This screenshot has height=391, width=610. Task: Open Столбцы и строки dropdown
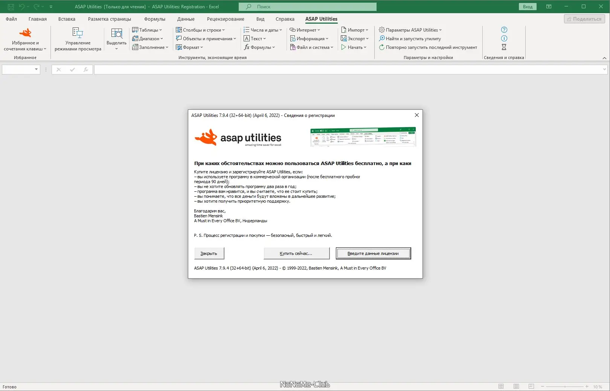tap(200, 30)
